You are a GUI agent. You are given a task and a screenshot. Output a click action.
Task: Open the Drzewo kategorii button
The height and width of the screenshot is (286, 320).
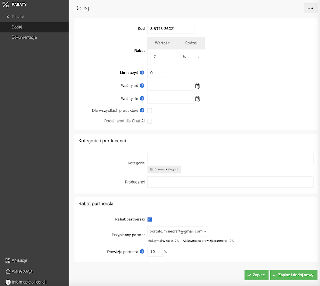[164, 169]
